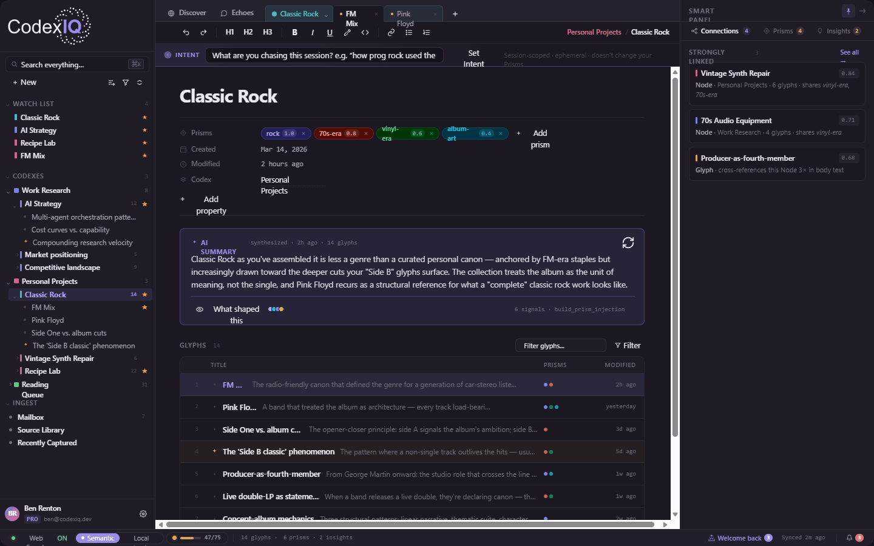This screenshot has height=546, width=874.
Task: Click the 47/75 usage progress bar
Action: (191, 538)
